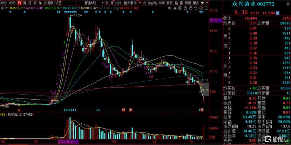Click 加自选 to add to watchlist
291x145 pixels.
[x=152, y=3]
